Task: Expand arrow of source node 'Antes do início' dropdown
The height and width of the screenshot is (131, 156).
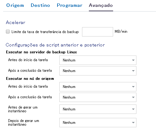Action: point(133,87)
